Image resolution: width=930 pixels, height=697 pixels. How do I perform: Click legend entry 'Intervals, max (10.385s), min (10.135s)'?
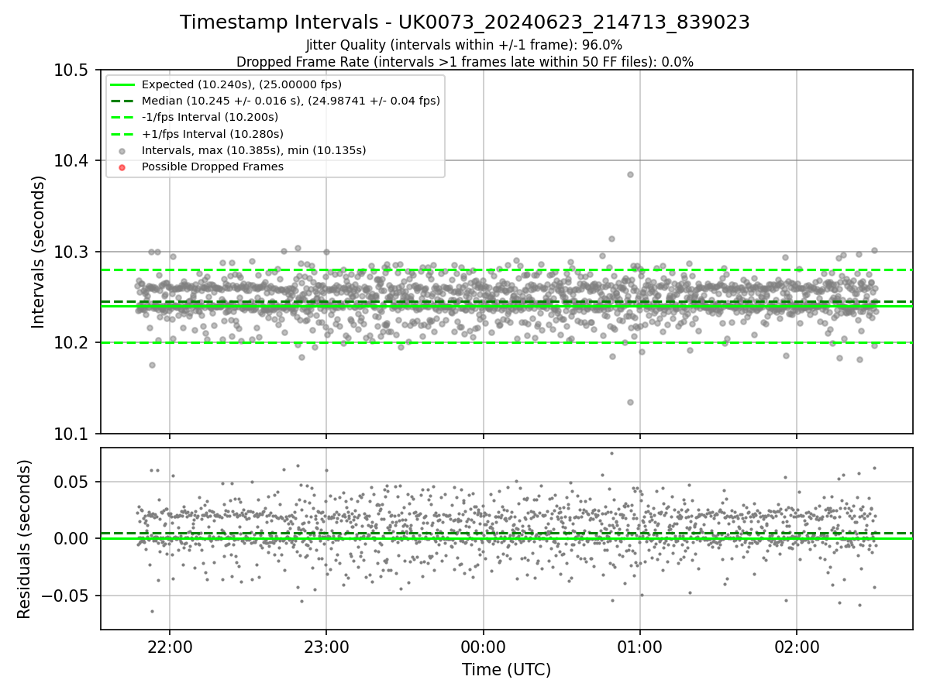(254, 150)
